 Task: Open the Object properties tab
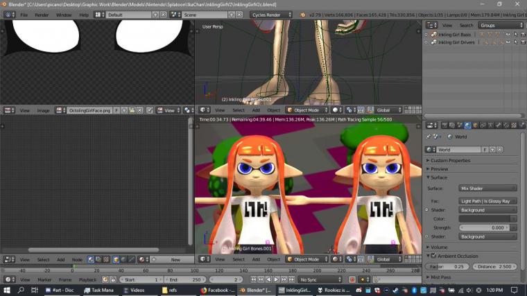click(x=475, y=125)
